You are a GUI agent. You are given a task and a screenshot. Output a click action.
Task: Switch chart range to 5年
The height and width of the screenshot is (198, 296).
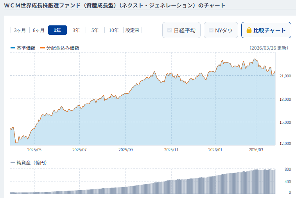[x=95, y=30]
